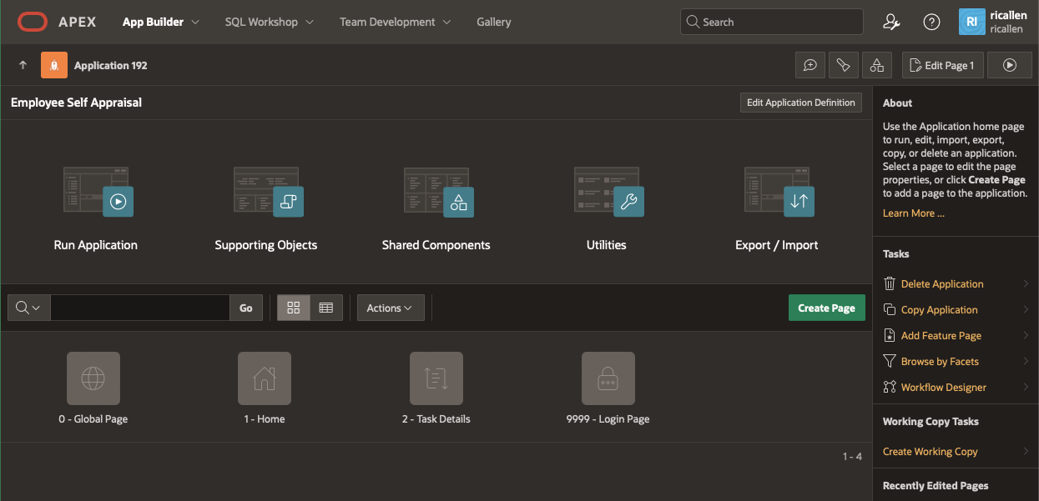Viewport: 1039px width, 501px height.
Task: Go to the Gallery tab
Action: [x=493, y=23]
